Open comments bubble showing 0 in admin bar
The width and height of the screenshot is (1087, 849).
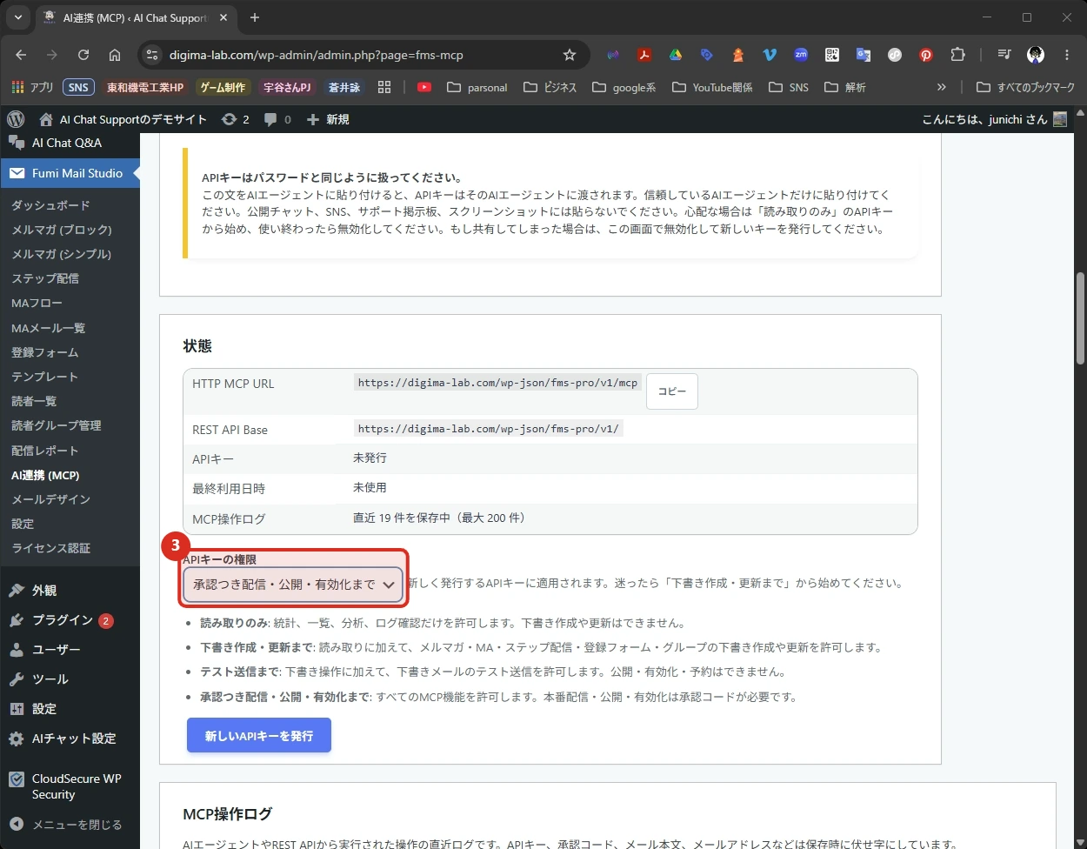coord(277,119)
